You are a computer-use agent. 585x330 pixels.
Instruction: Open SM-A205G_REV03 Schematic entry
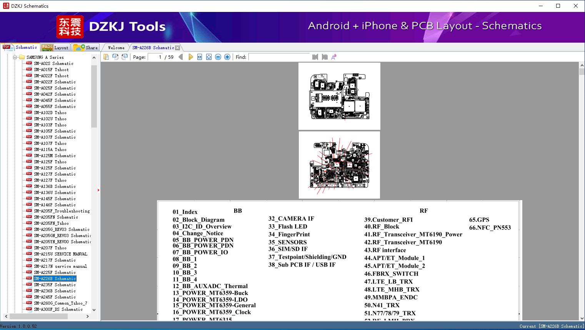62,229
